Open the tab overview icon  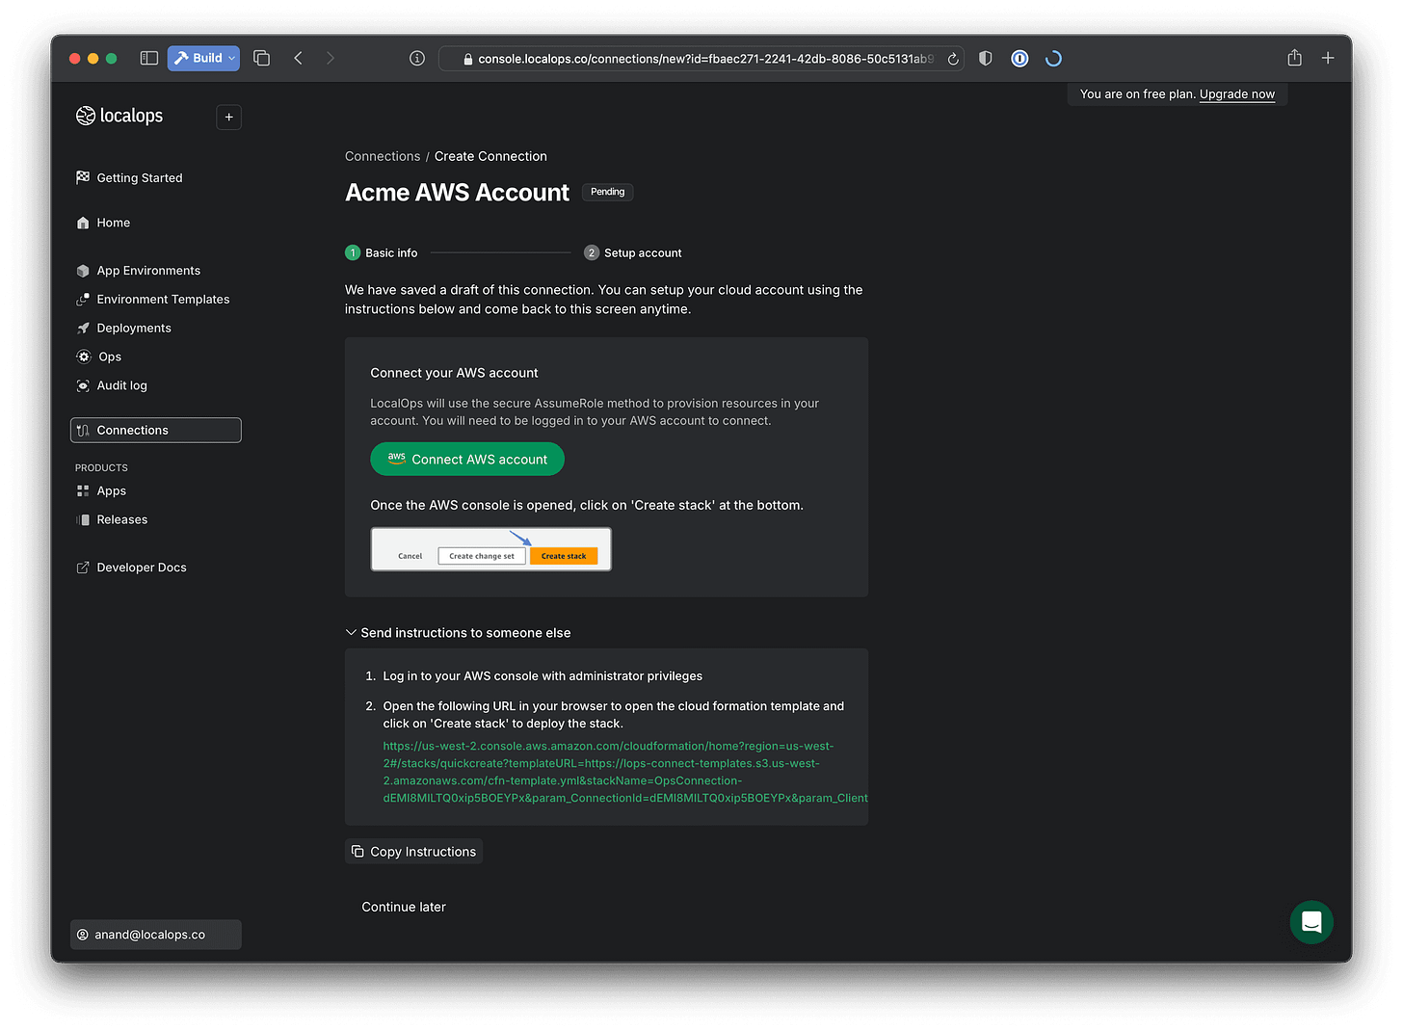tap(261, 58)
